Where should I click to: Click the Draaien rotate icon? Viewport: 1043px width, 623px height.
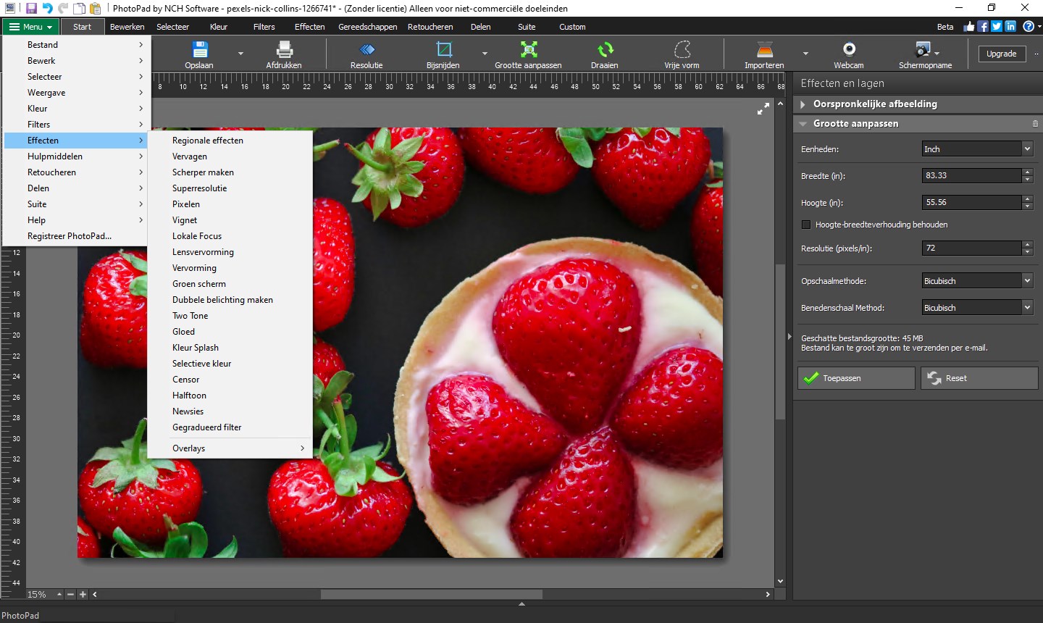[605, 50]
